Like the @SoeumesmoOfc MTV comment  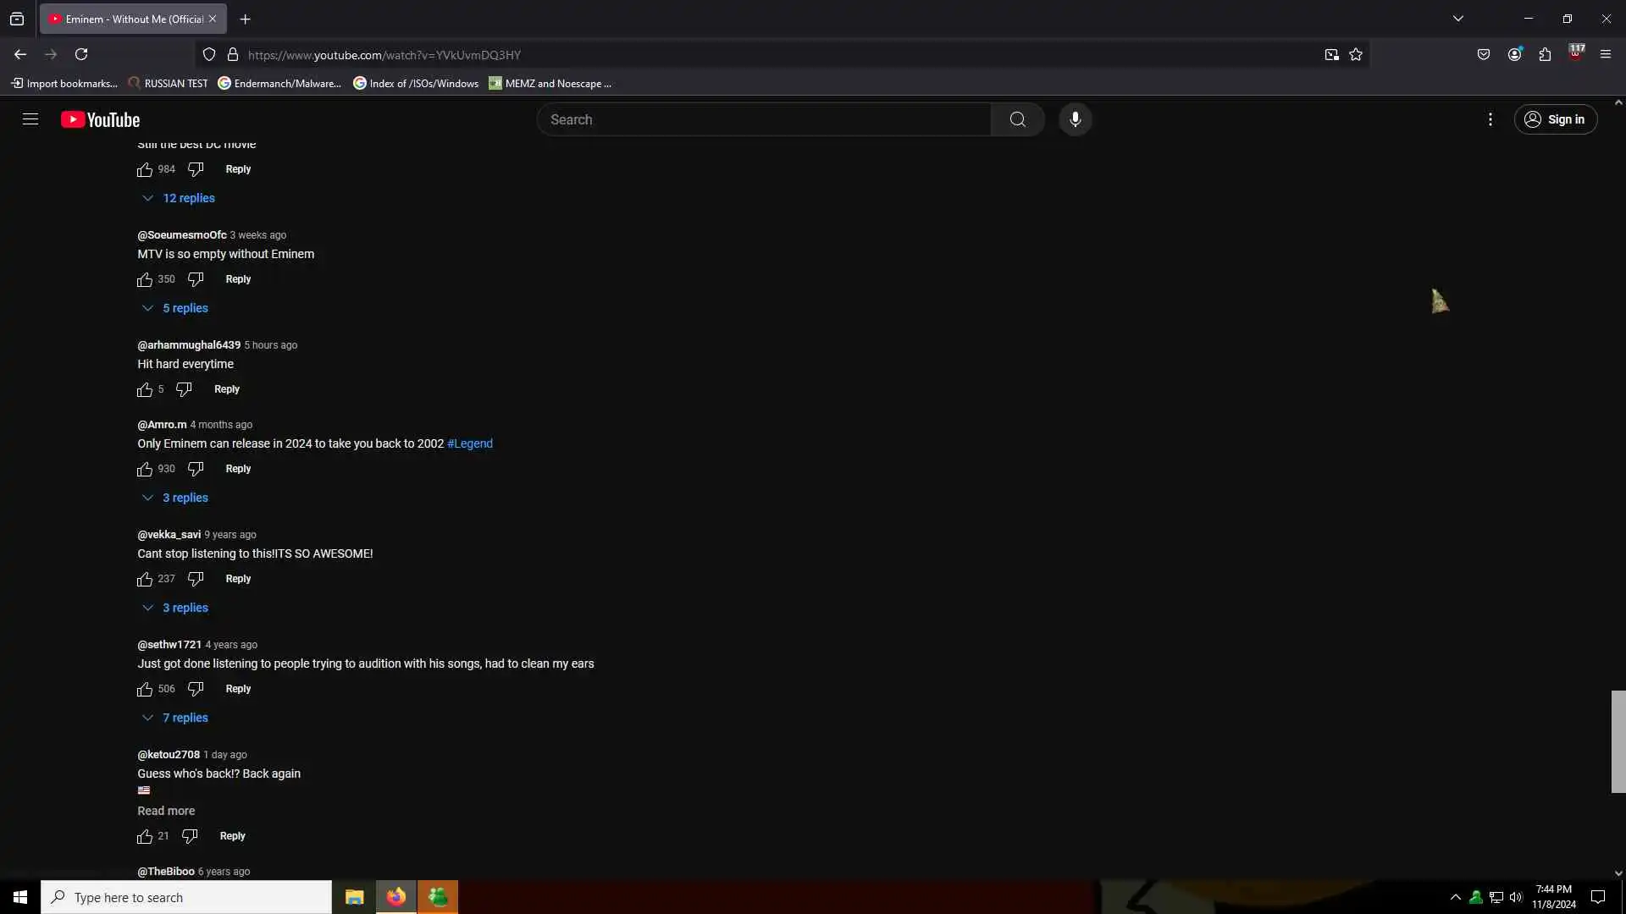(145, 279)
